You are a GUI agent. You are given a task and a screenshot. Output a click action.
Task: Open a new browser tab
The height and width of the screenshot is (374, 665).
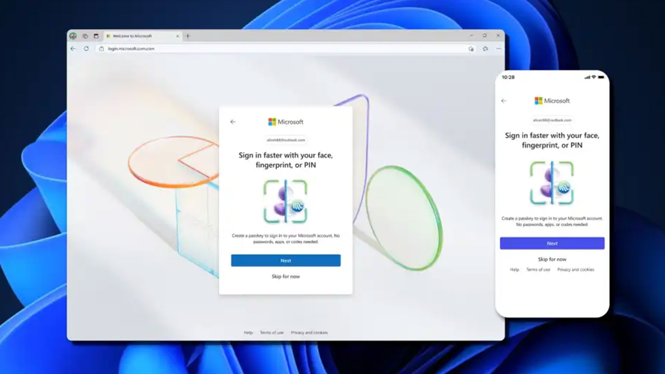[188, 36]
